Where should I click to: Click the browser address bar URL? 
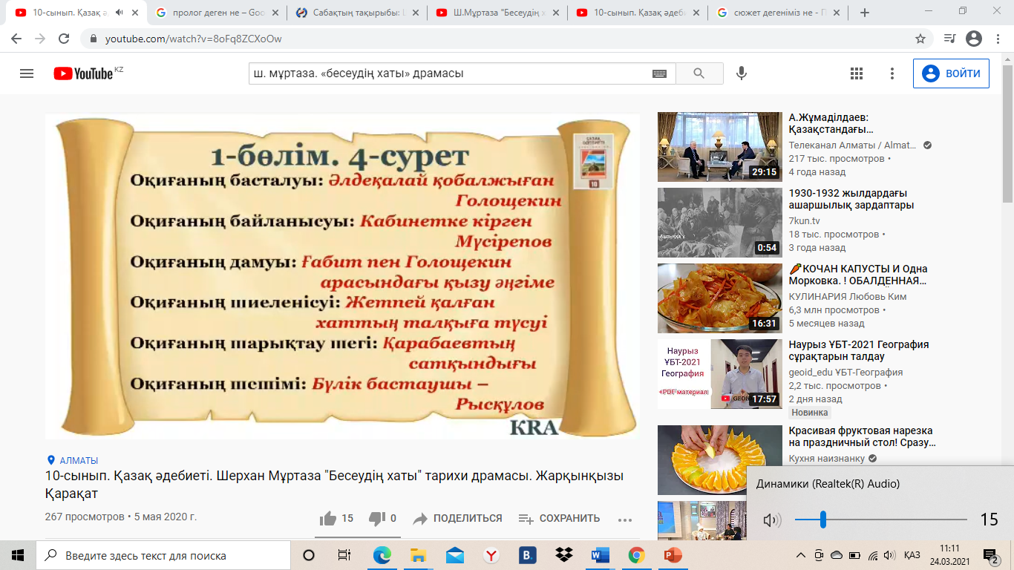pyautogui.click(x=193, y=39)
